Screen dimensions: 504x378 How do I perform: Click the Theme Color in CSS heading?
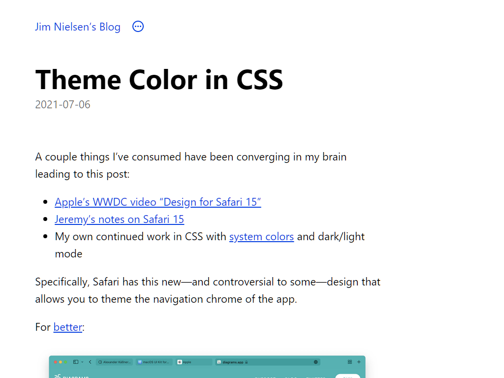(x=159, y=80)
